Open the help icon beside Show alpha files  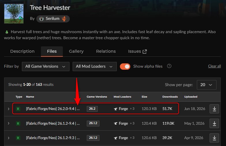(169, 66)
